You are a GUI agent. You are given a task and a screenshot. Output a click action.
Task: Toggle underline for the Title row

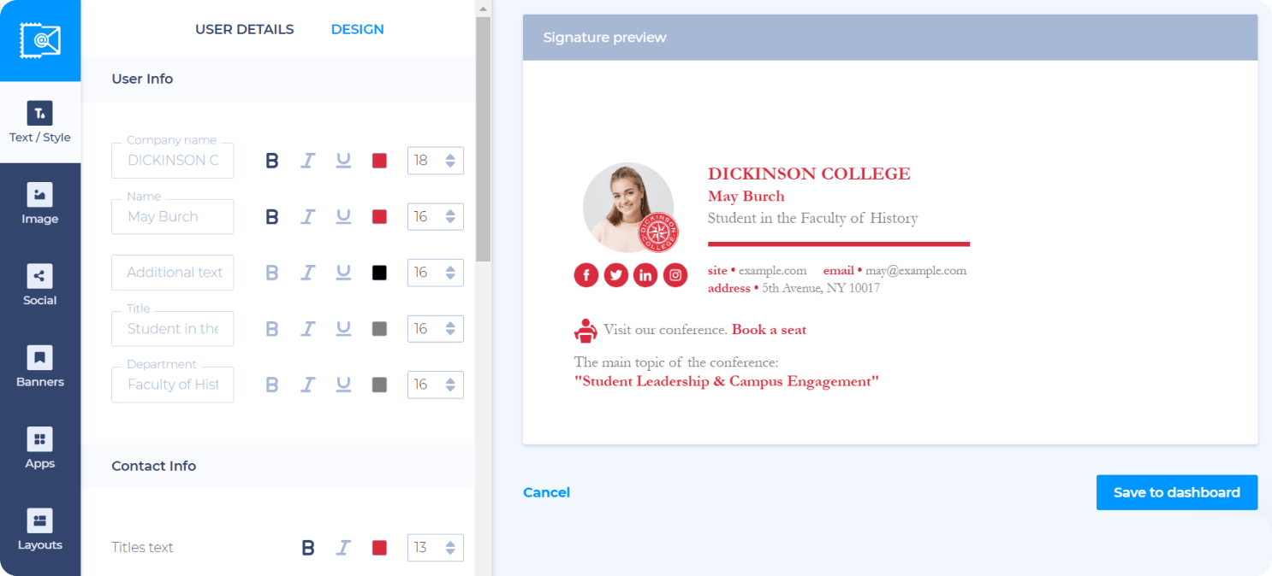[343, 329]
